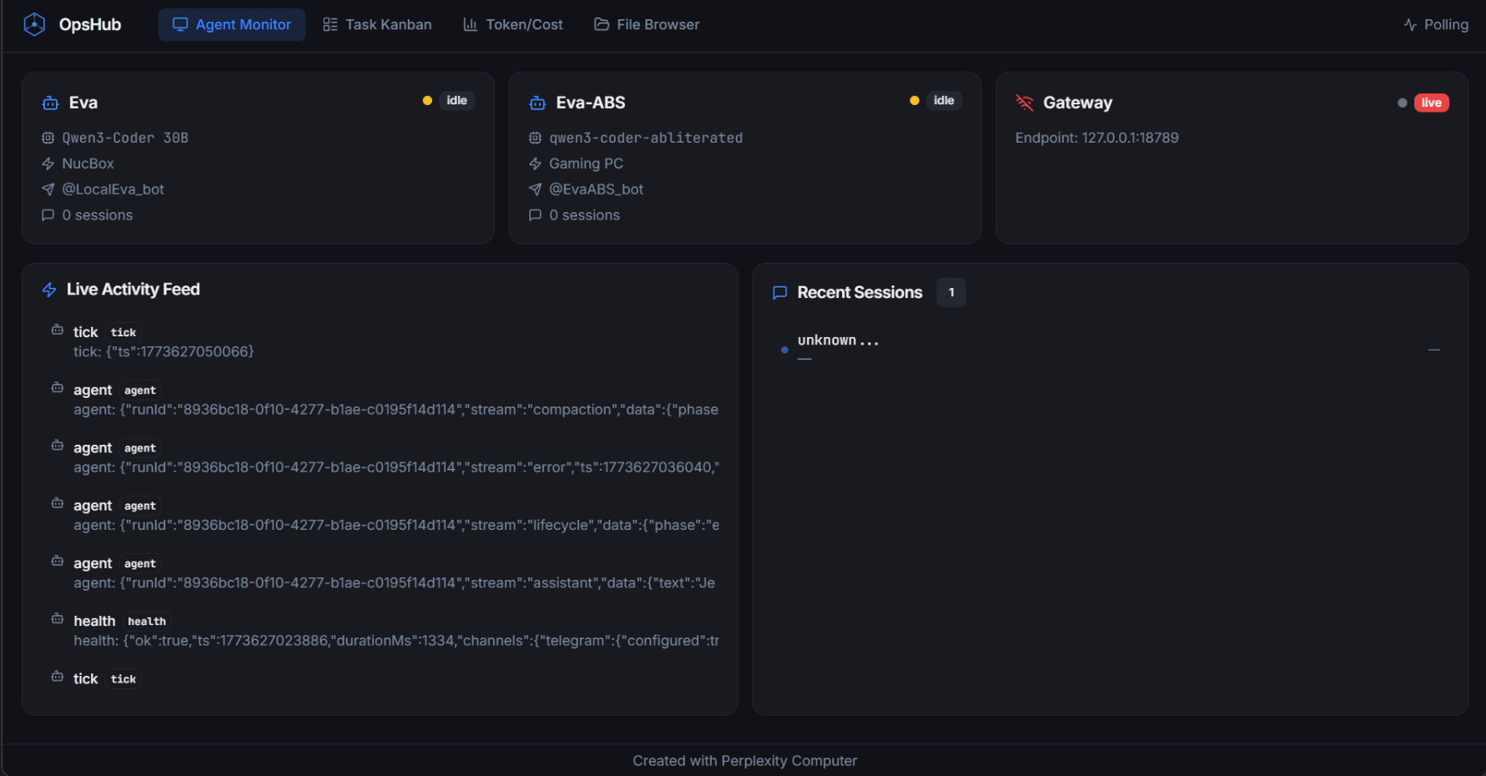This screenshot has width=1486, height=776.
Task: Open the @EvaABS_bot Telegram handle
Action: [596, 189]
